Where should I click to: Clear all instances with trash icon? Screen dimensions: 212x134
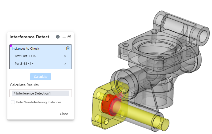(x=68, y=48)
